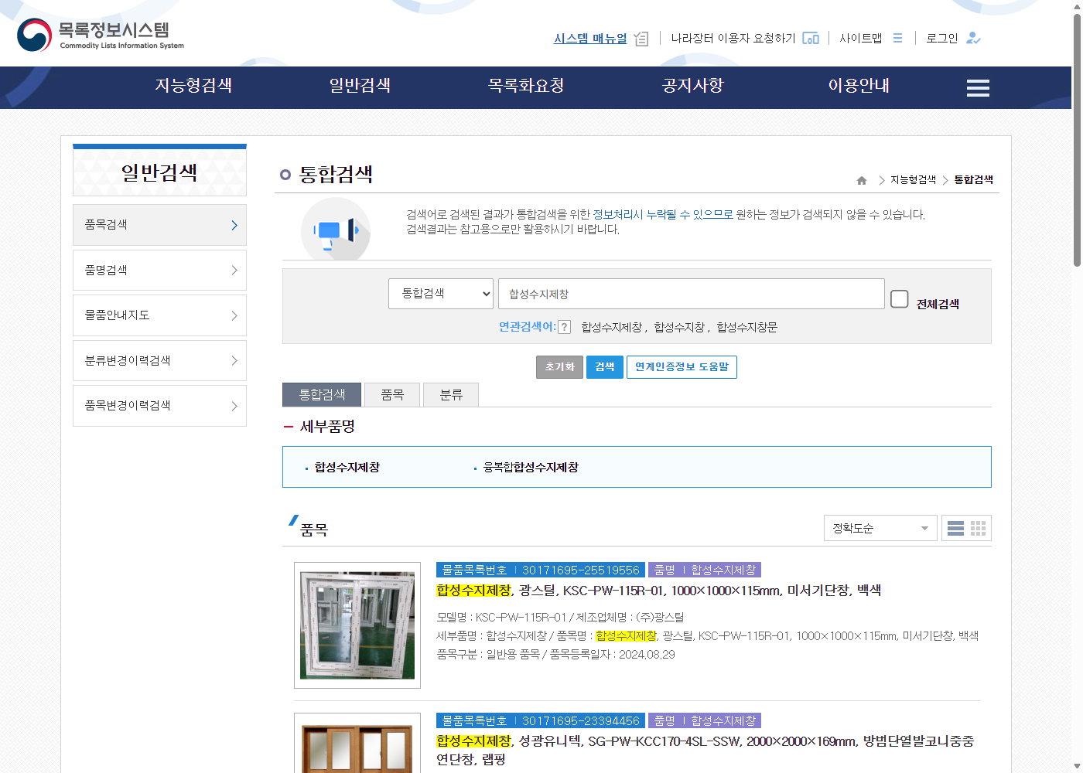Viewport: 1083px width, 773px height.
Task: Click related keyword 합성수지창문
Action: coord(747,327)
